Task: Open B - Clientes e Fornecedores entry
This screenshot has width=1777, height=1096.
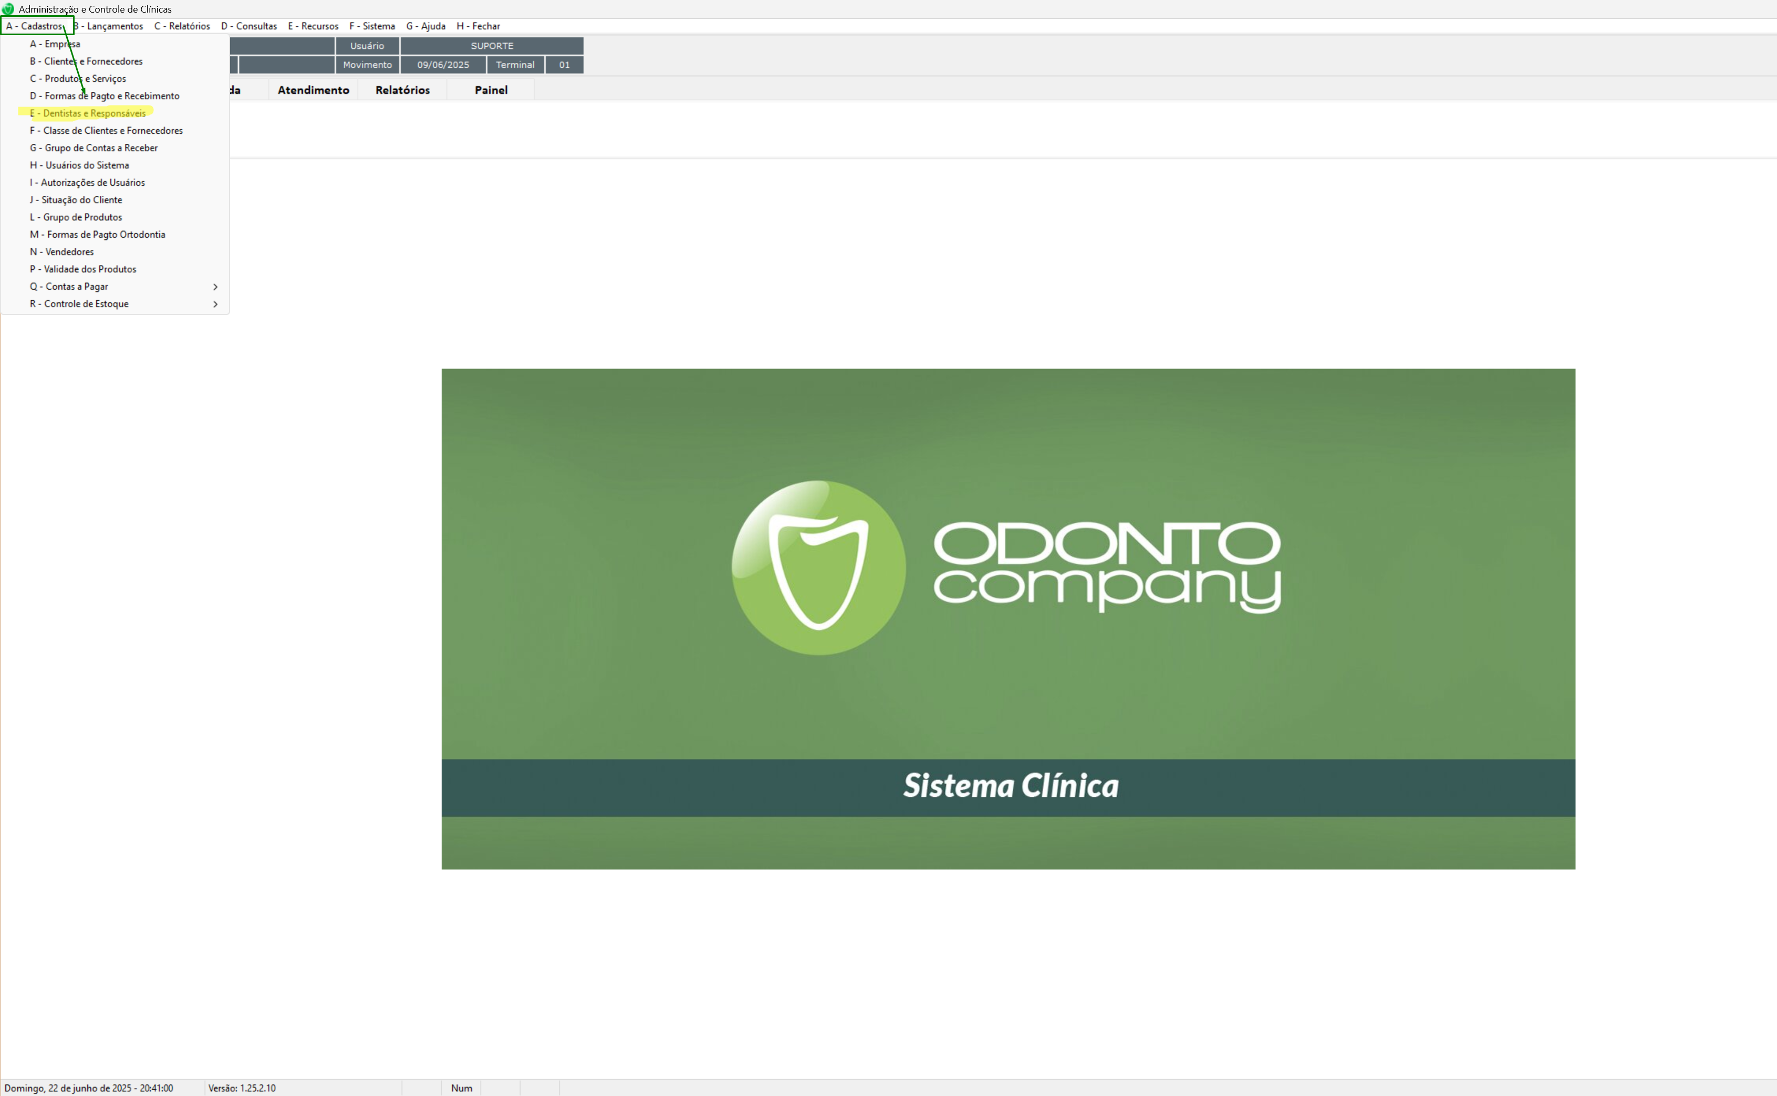Action: pos(86,61)
